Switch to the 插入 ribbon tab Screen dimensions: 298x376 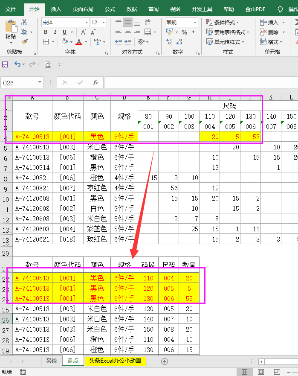[x=56, y=9]
